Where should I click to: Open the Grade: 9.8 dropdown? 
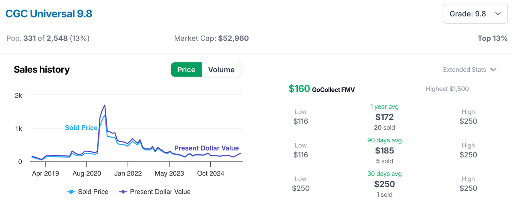click(475, 14)
